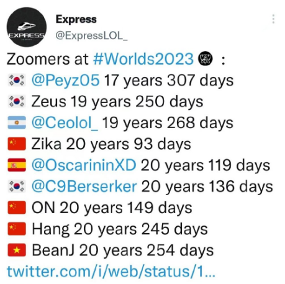Screen dimensions: 285x284
Task: Click the Express display name
Action: (76, 19)
